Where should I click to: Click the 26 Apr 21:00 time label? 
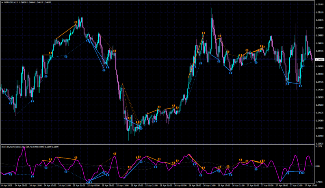(x=238, y=186)
